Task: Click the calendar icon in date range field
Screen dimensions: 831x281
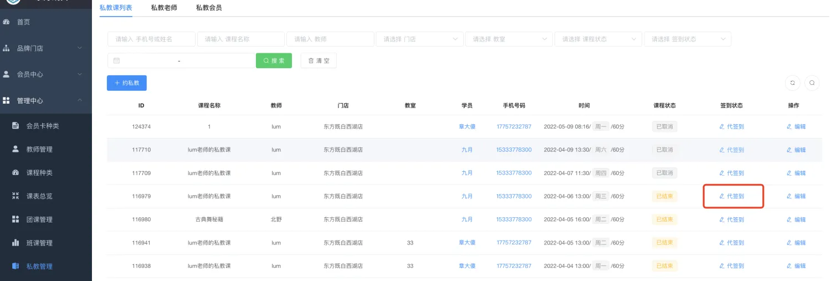Action: [x=117, y=60]
